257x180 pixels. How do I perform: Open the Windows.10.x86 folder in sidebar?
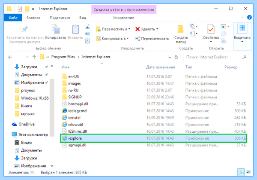[x=32, y=98]
